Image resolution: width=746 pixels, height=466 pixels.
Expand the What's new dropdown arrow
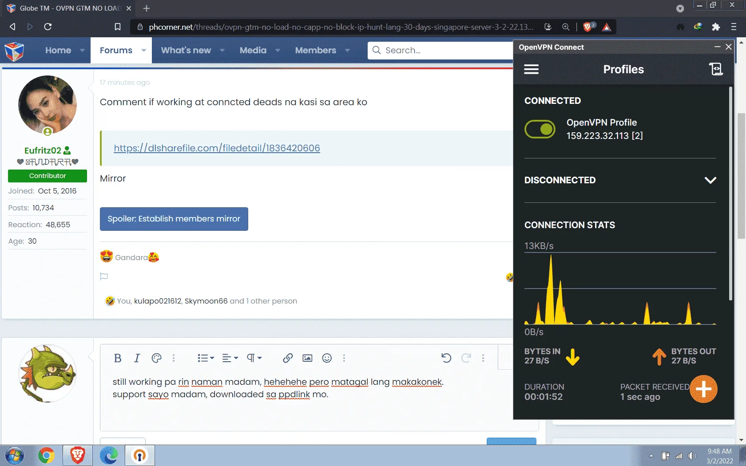(222, 50)
